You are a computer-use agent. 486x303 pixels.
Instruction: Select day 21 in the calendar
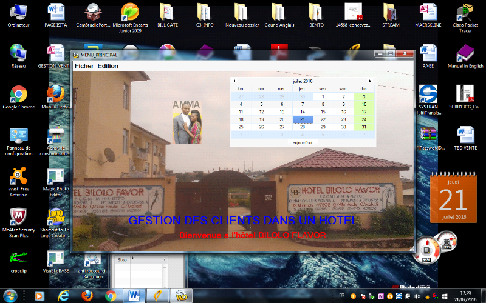(x=303, y=119)
